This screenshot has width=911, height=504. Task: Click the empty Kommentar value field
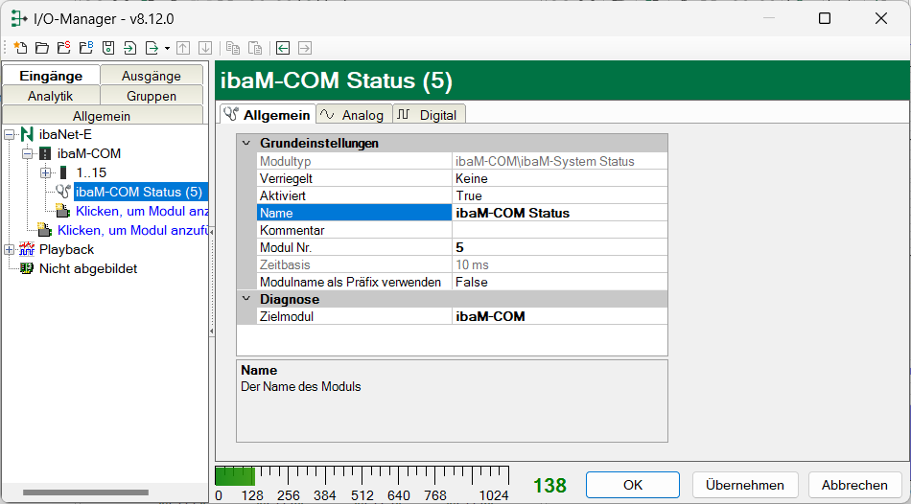tap(559, 230)
